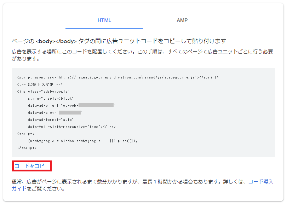Screen dimensions: 287x205
Task: Click the 記事下スマホ comment line
Action: coord(40,84)
